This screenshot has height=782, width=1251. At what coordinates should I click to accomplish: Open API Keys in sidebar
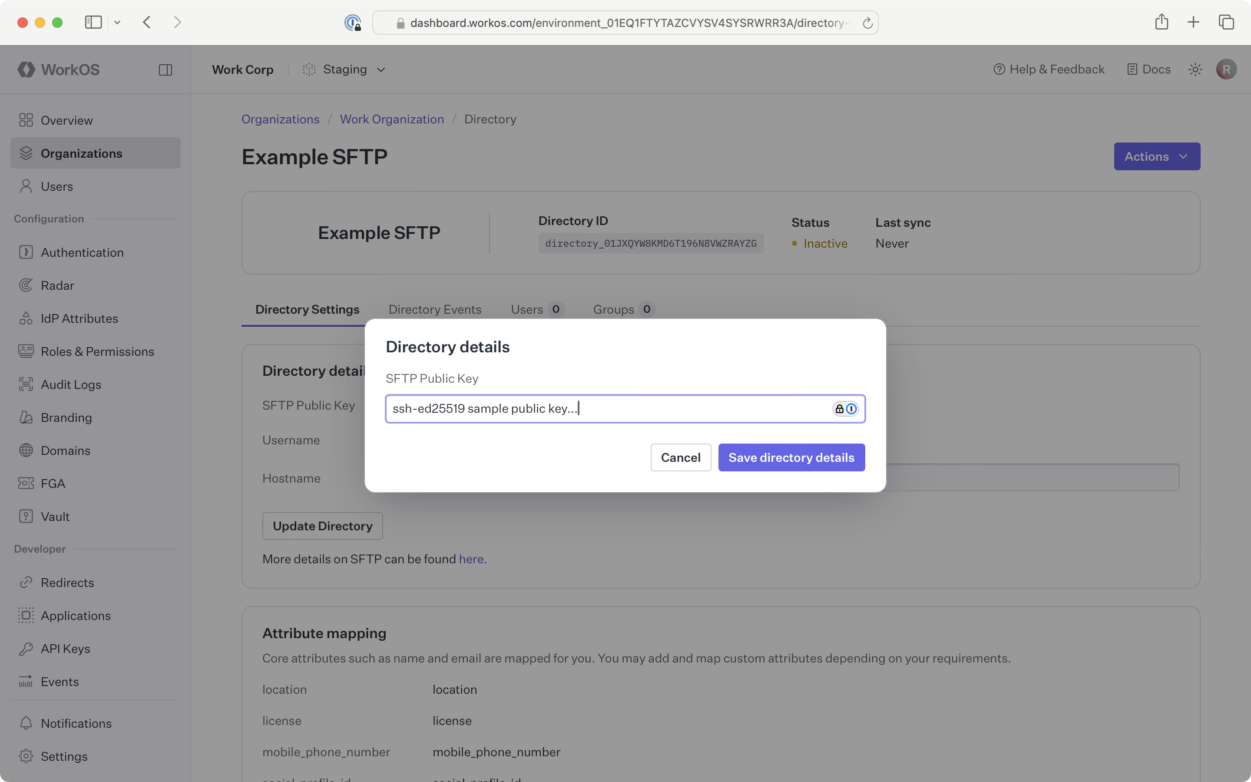tap(65, 649)
